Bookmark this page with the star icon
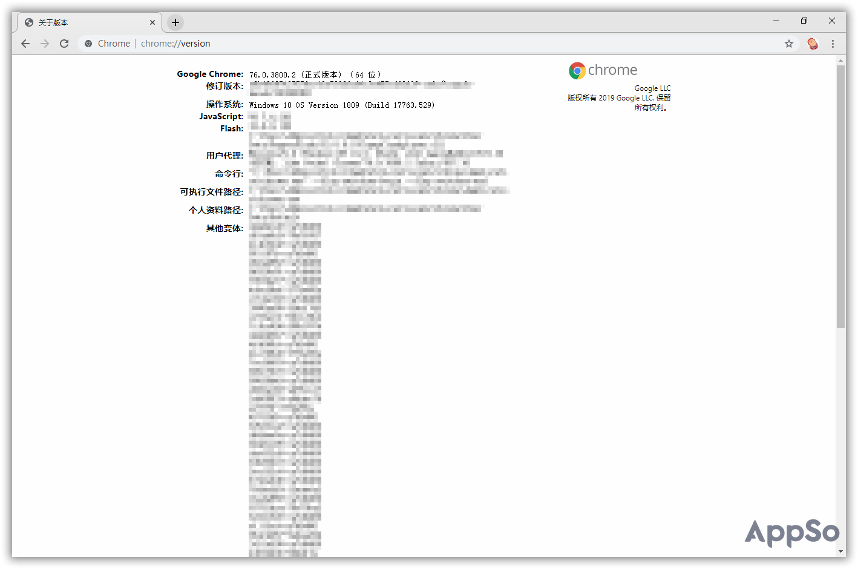 [x=789, y=44]
